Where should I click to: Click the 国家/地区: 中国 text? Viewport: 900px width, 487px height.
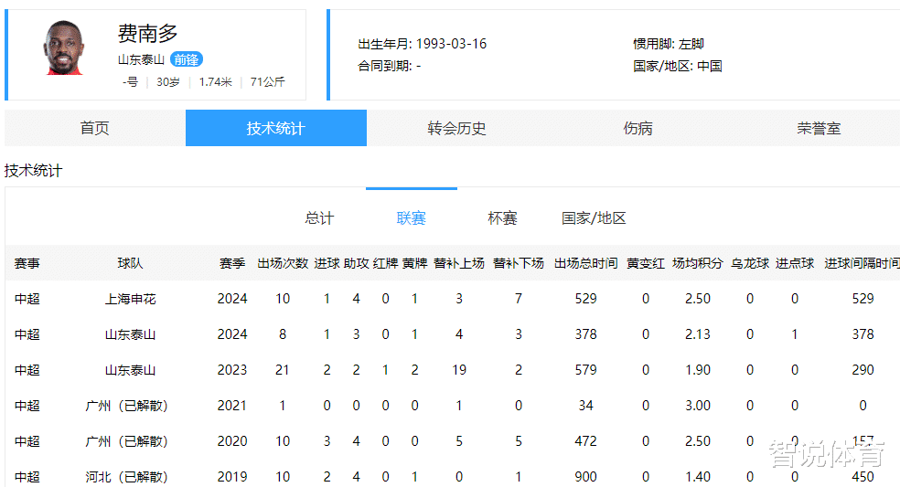[x=678, y=66]
